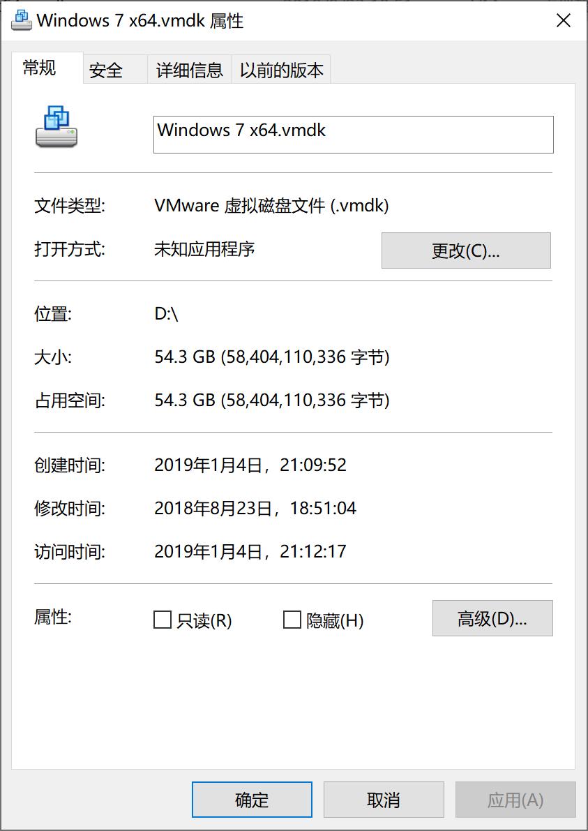This screenshot has width=588, height=831.
Task: Click the VMDK file type icon
Action: 56,129
